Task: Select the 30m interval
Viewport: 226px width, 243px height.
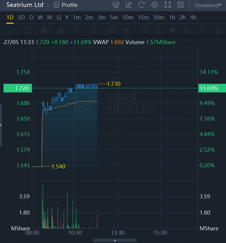Action: [159, 18]
